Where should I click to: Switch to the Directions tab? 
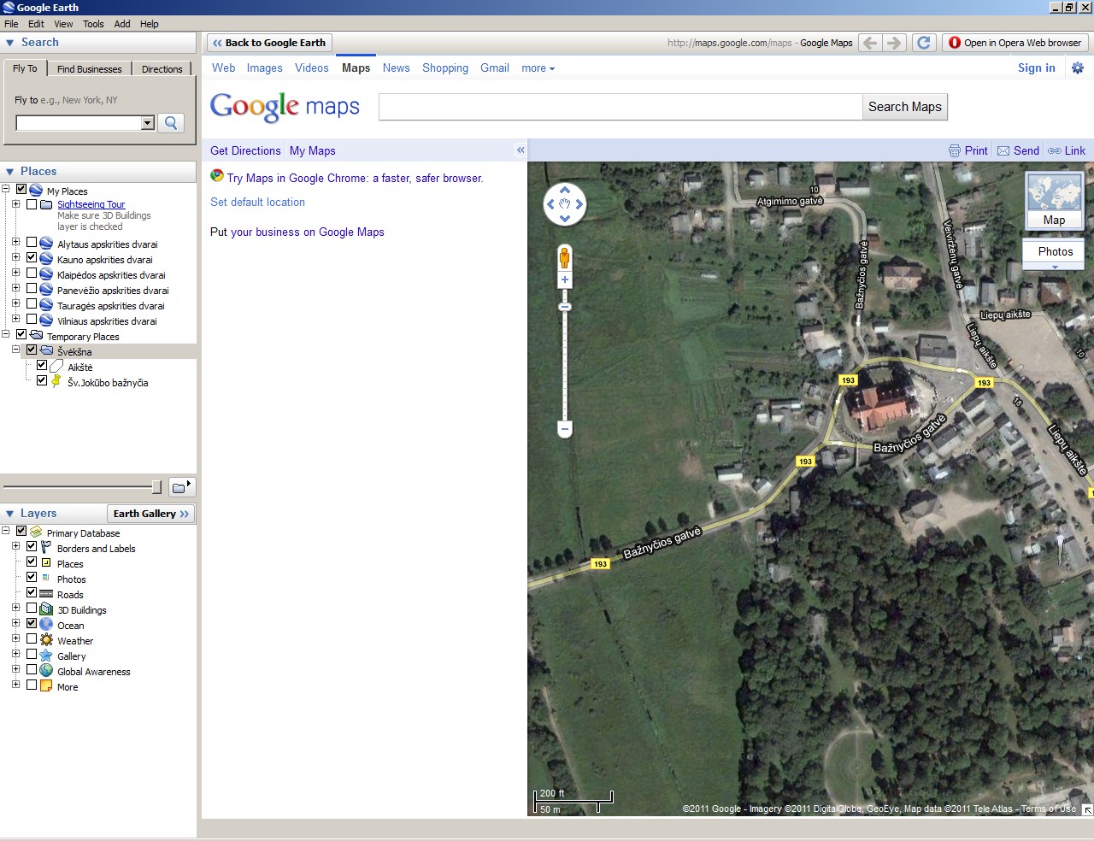coord(162,69)
